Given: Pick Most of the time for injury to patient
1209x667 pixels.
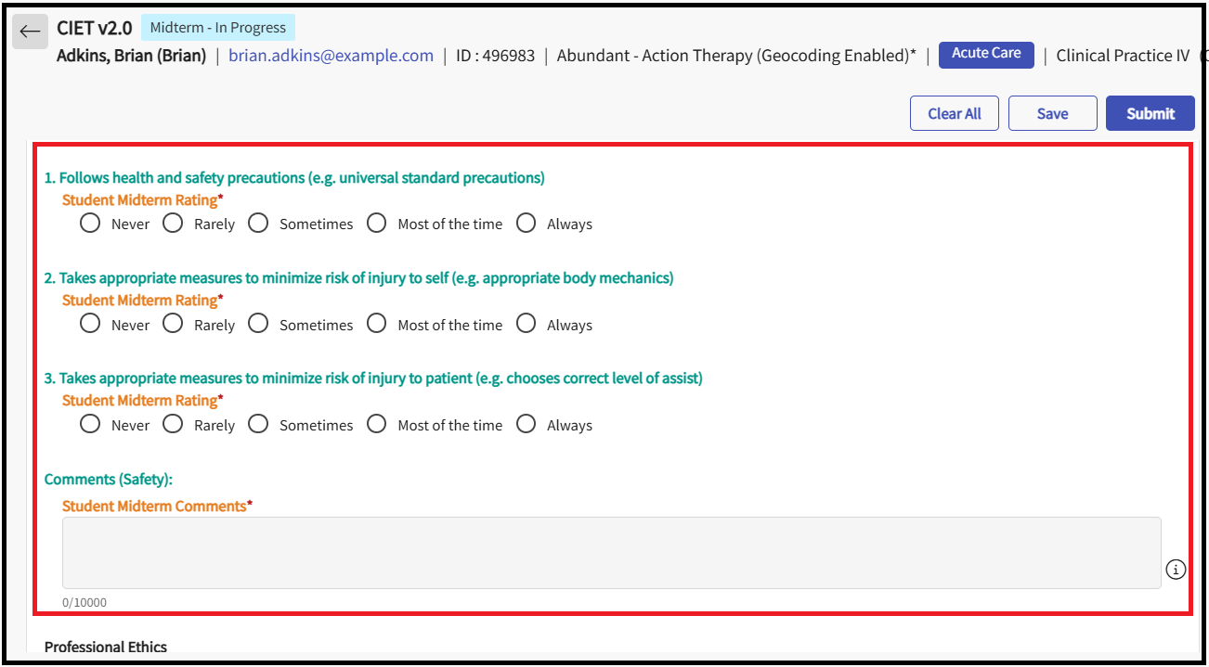Looking at the screenshot, I should 376,424.
